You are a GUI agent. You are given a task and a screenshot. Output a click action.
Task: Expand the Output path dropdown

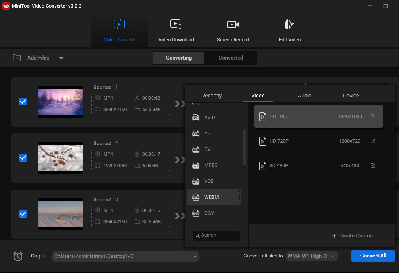point(195,256)
